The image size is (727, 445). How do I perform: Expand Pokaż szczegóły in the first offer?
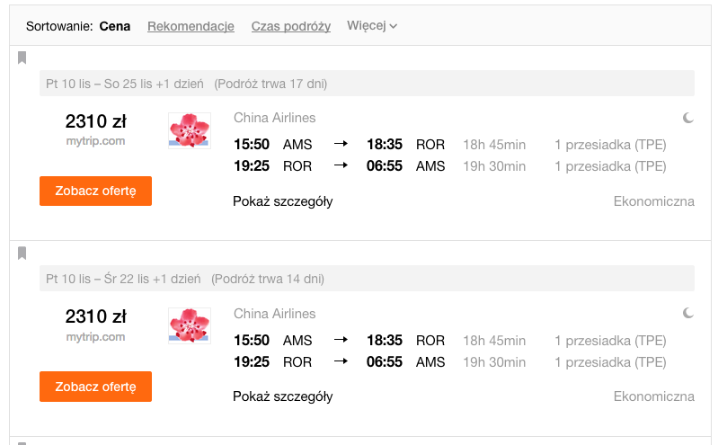pyautogui.click(x=282, y=201)
